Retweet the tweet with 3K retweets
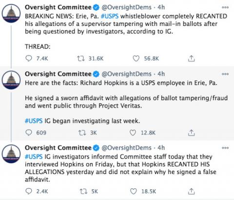 coord(82,133)
